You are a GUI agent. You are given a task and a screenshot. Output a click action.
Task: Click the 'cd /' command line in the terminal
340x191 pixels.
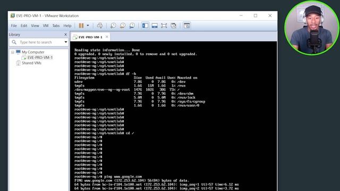pos(104,133)
